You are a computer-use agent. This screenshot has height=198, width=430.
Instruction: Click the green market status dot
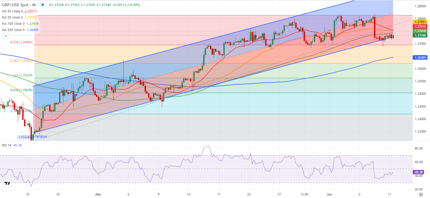click(x=43, y=5)
